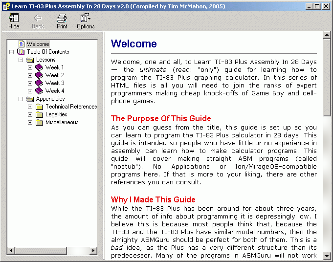Select Week 4 label in tree
Image resolution: width=333 pixels, height=262 pixels.
click(55, 91)
